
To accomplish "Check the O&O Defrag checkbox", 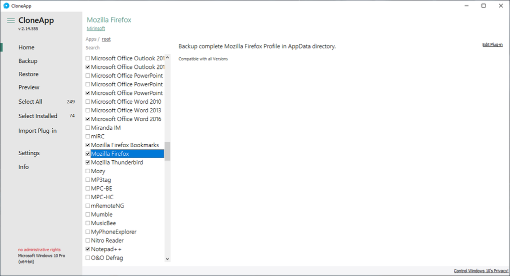I will click(88, 258).
